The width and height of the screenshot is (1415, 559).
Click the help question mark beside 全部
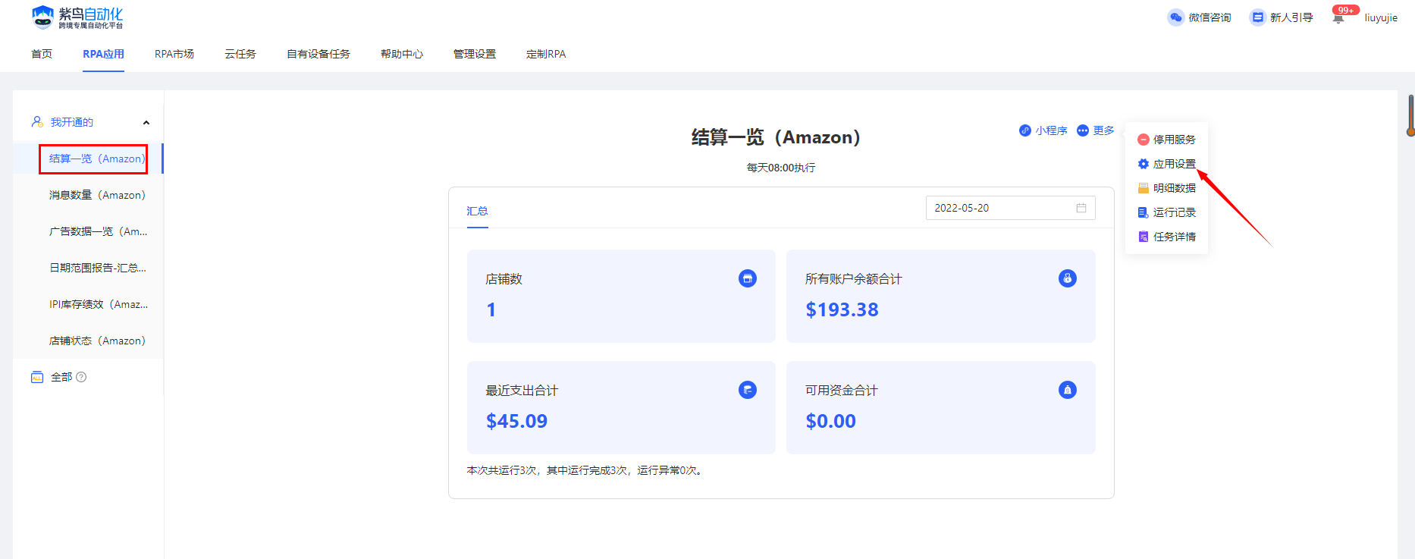81,377
